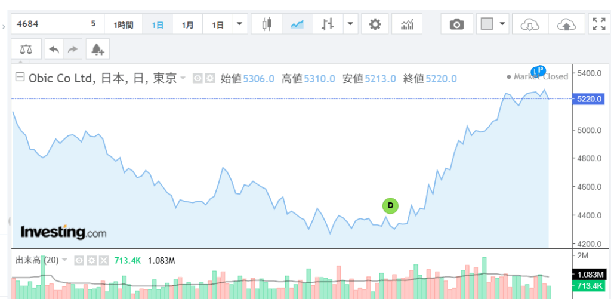Viewport: 611px width, 299px height.
Task: Toggle visibility of 出来高 indicator
Action: pos(79,260)
